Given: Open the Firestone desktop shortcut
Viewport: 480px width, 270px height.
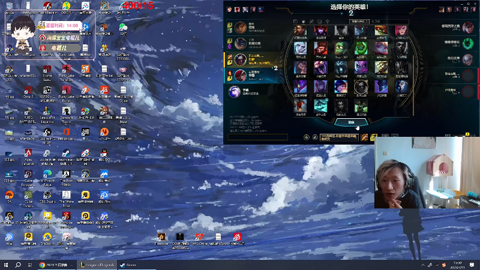Looking at the screenshot, I should pyautogui.click(x=161, y=239).
